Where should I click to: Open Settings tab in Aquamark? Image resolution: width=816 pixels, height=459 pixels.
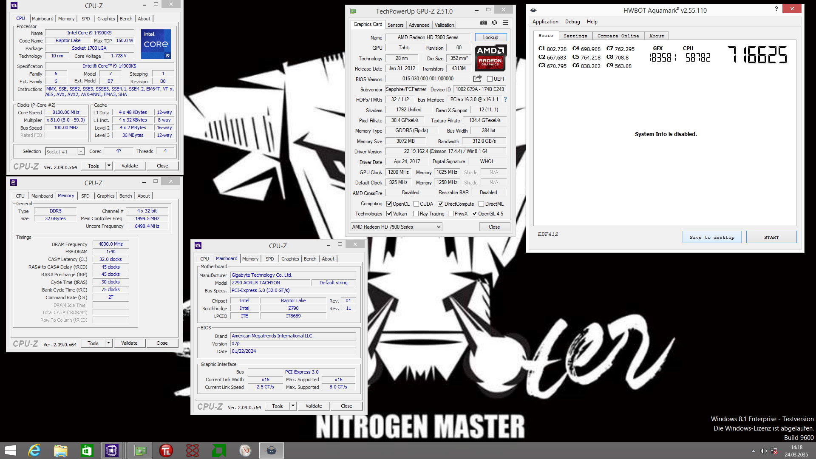pos(575,36)
